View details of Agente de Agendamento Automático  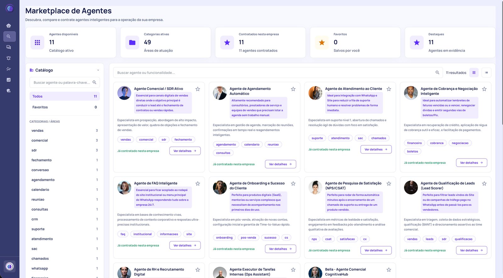pyautogui.click(x=280, y=164)
